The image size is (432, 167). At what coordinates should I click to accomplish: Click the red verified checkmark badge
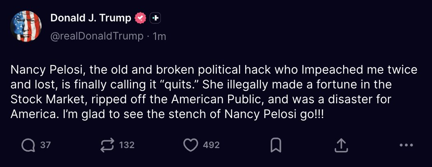141,18
